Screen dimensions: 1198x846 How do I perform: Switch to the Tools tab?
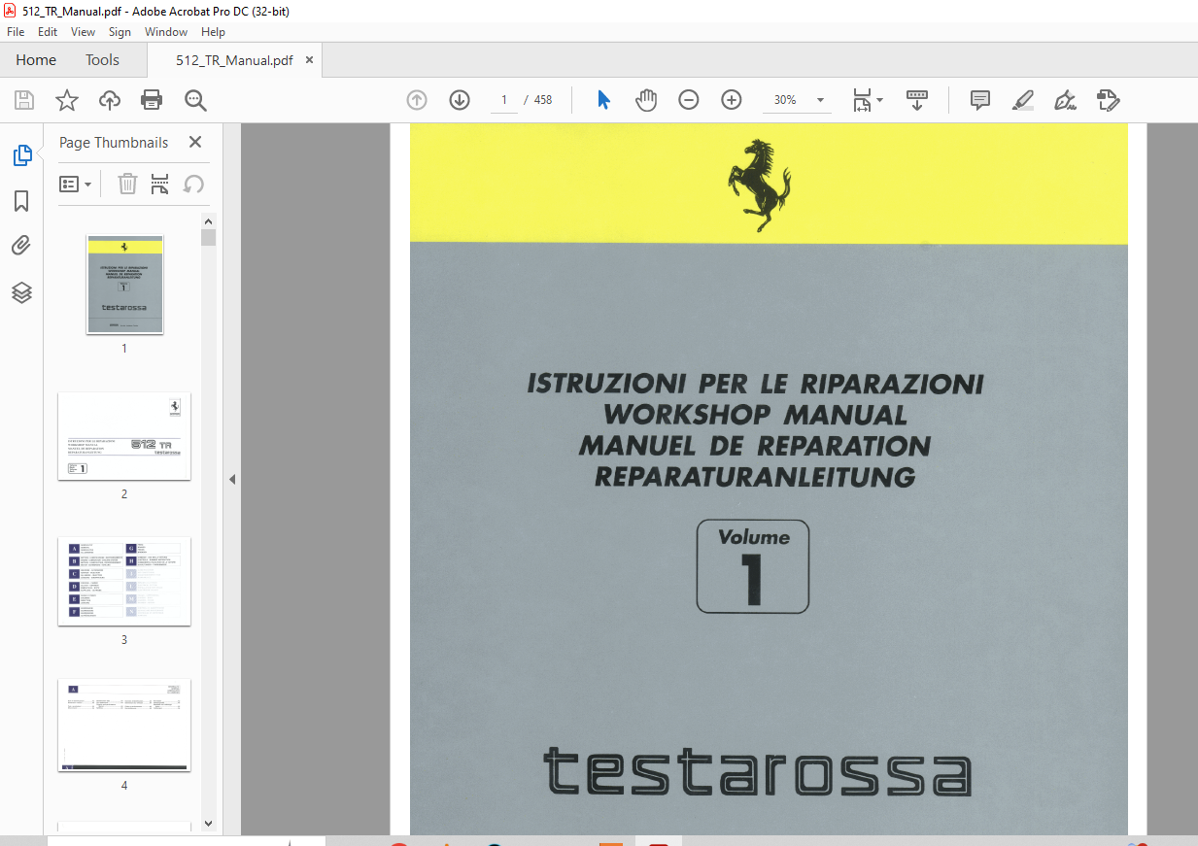tap(102, 59)
